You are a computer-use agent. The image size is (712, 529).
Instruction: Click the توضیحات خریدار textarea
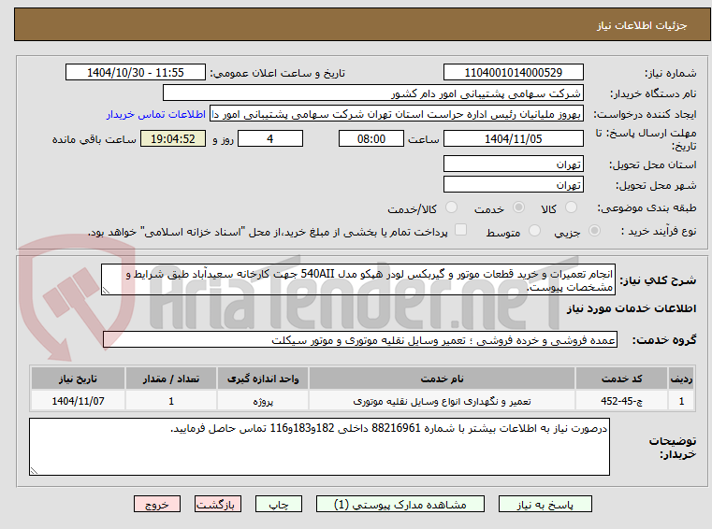pos(319,447)
